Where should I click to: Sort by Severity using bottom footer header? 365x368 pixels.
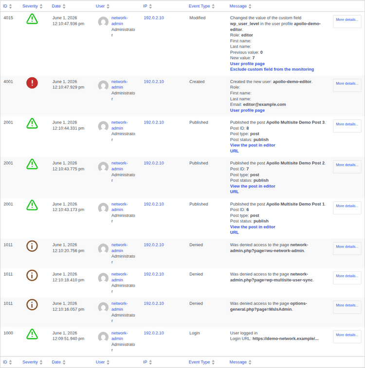[x=33, y=362]
